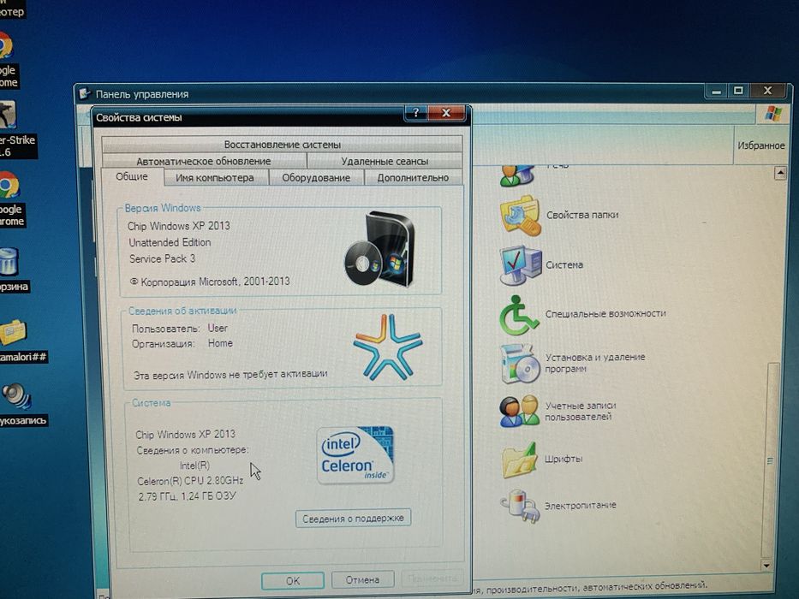
Task: Select the Корзина recycle bin desktop icon
Action: click(x=9, y=262)
